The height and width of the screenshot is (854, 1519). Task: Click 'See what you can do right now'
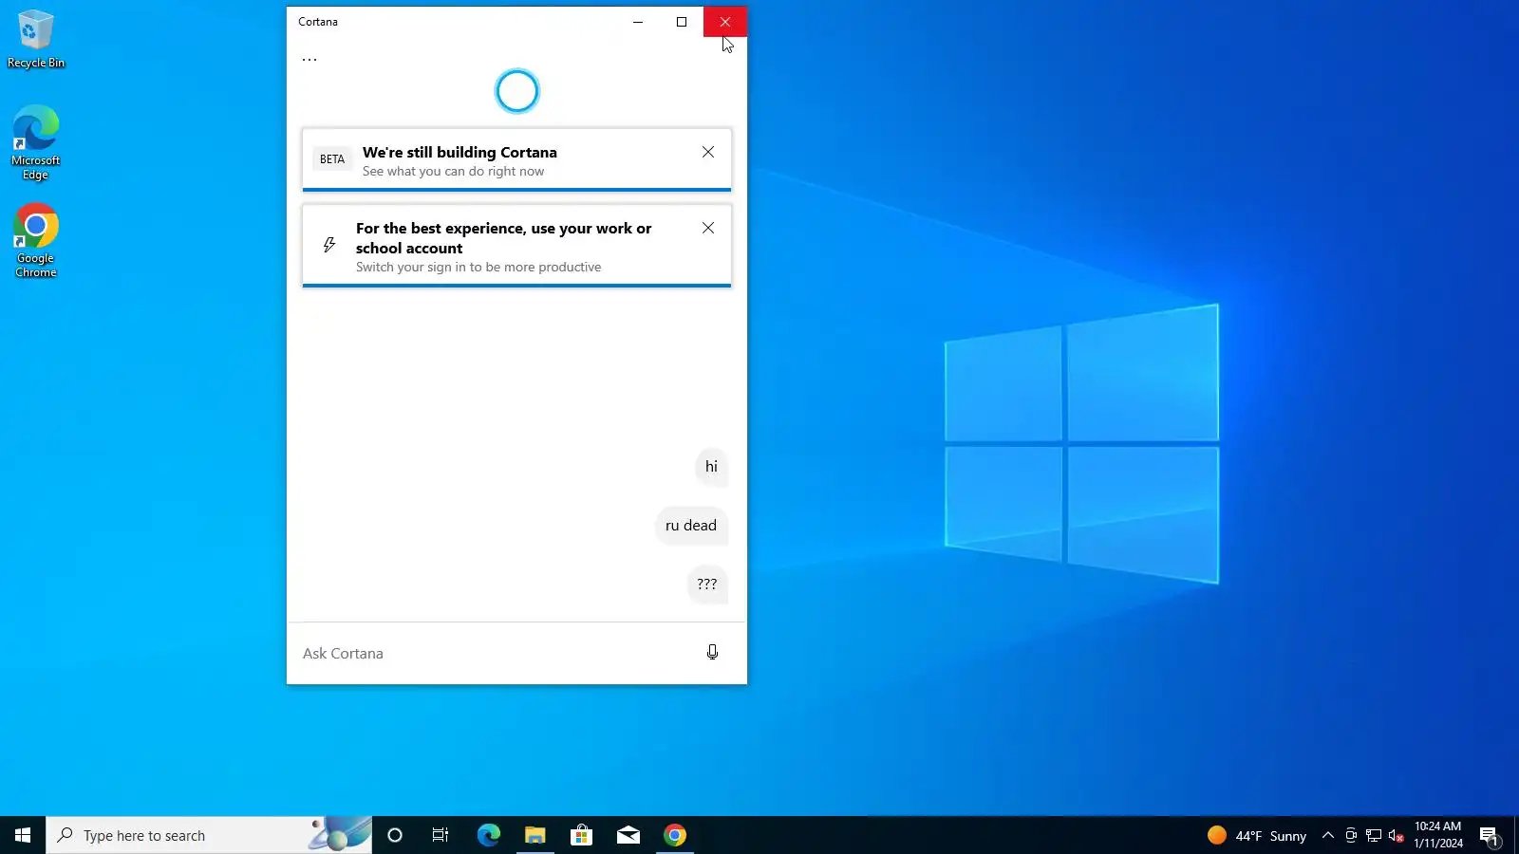coord(454,172)
